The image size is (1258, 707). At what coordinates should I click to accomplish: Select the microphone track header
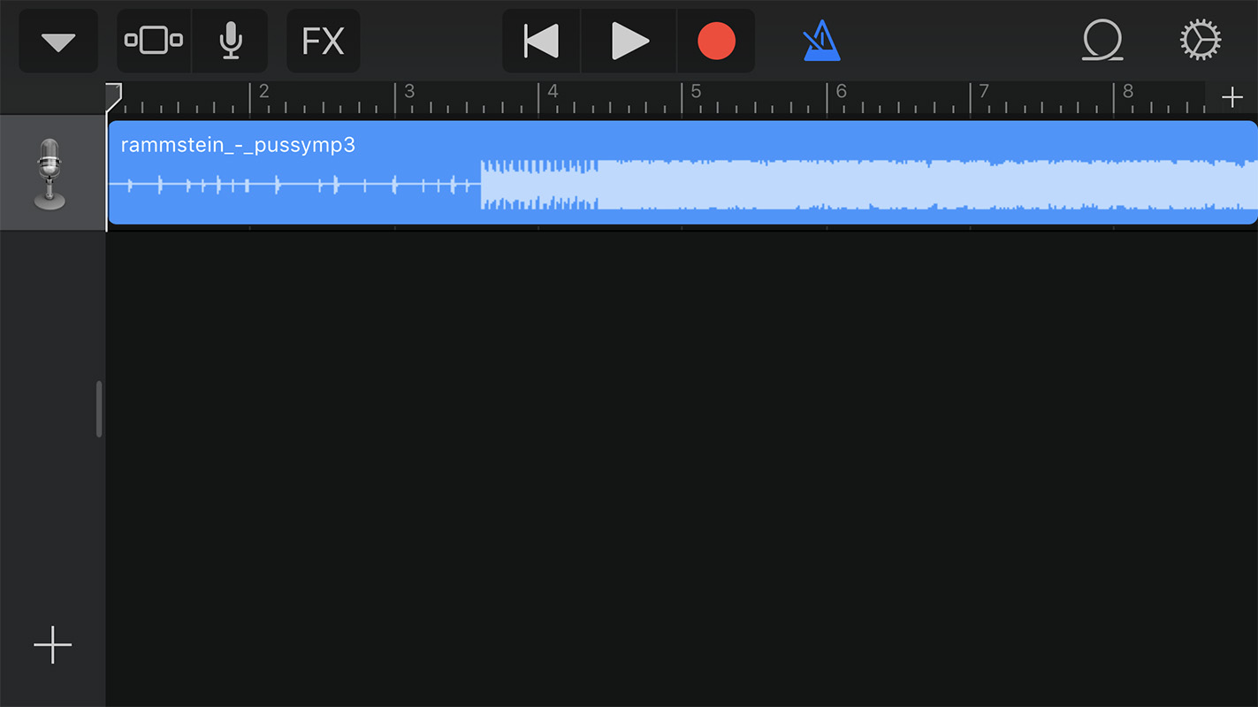tap(52, 173)
